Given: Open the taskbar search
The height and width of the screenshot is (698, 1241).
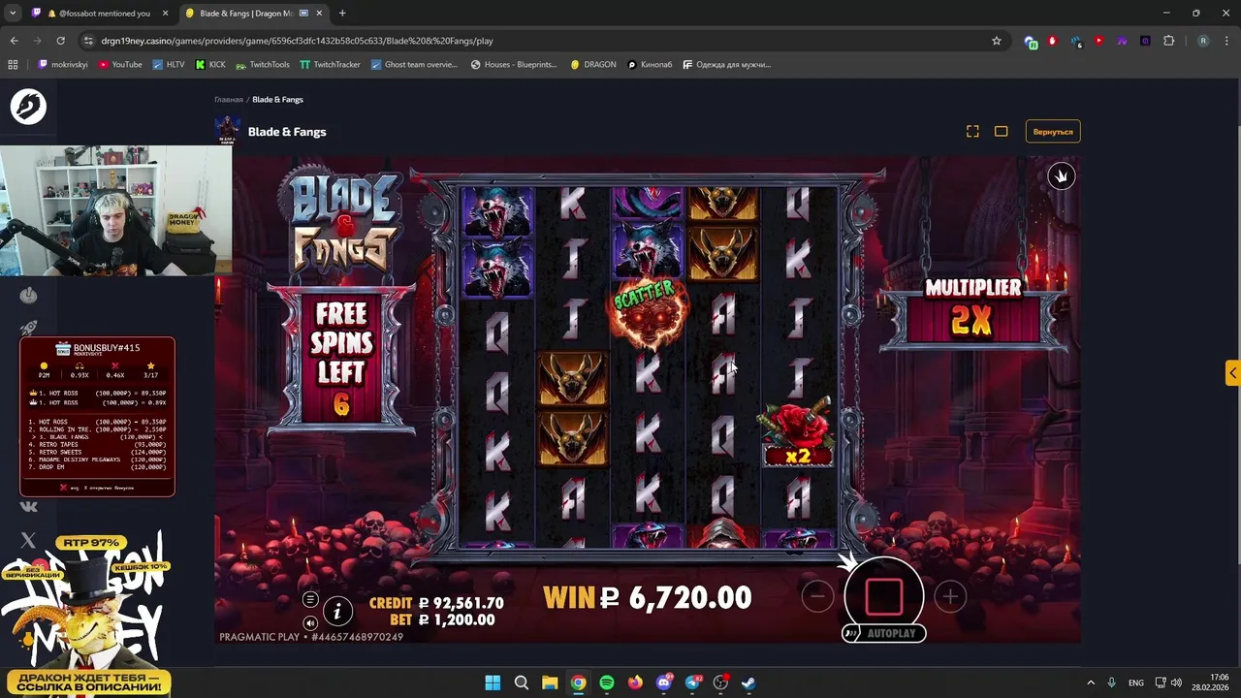Looking at the screenshot, I should tap(521, 682).
